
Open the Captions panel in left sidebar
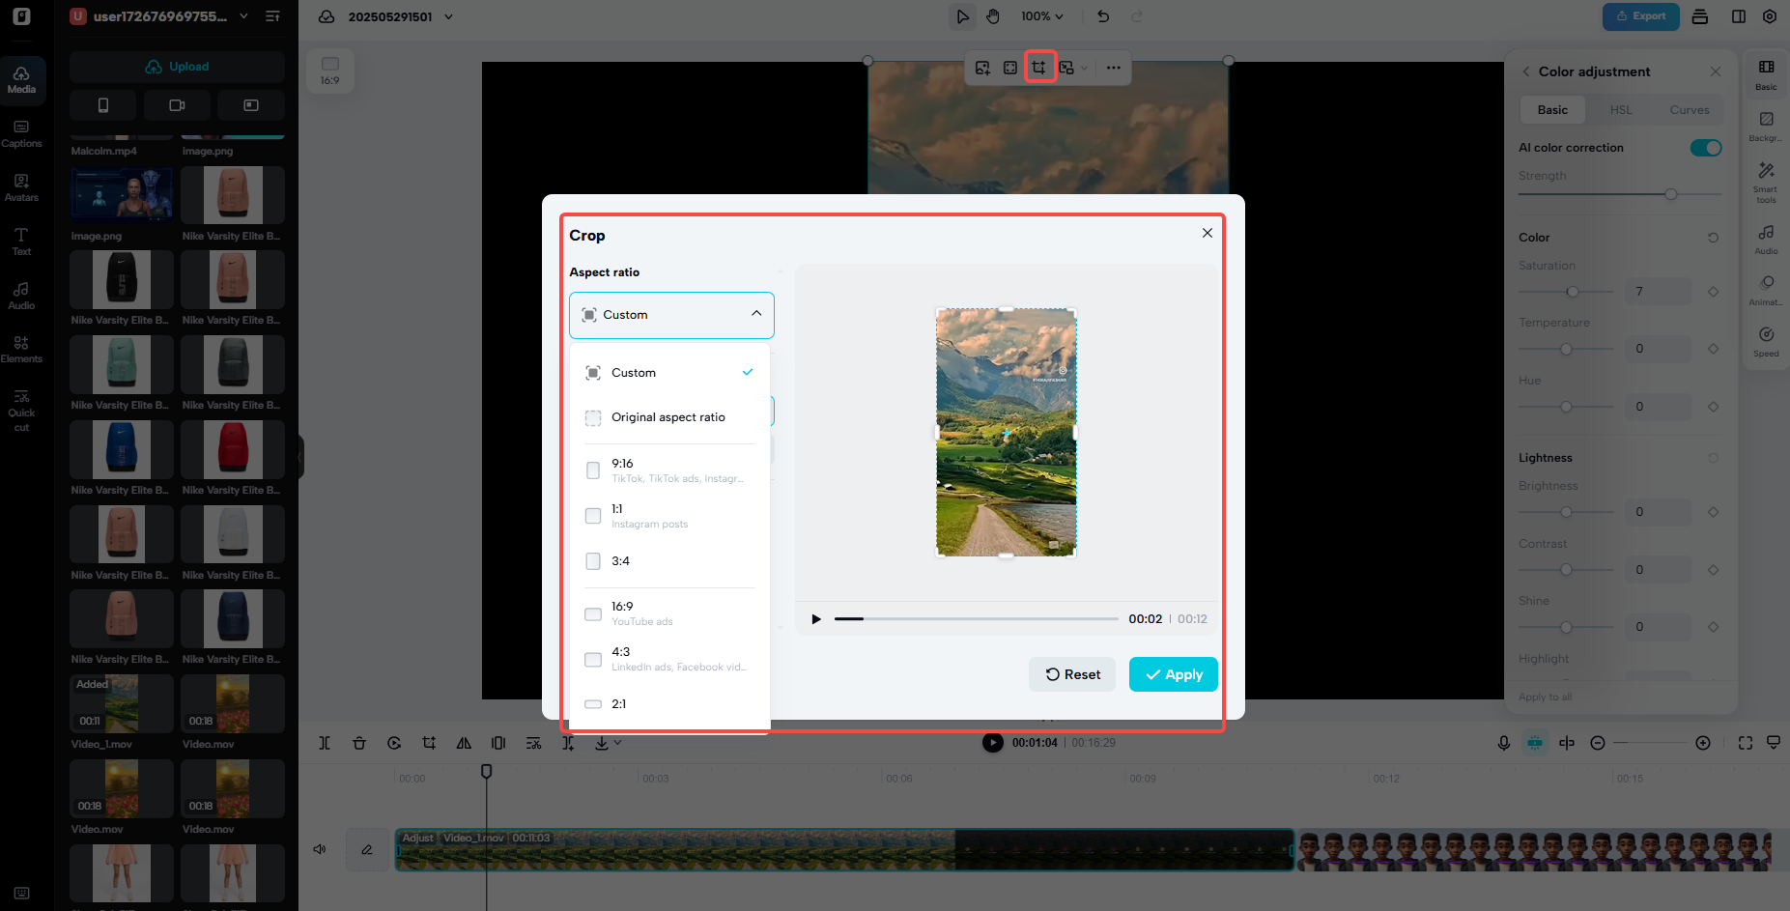tap(21, 133)
